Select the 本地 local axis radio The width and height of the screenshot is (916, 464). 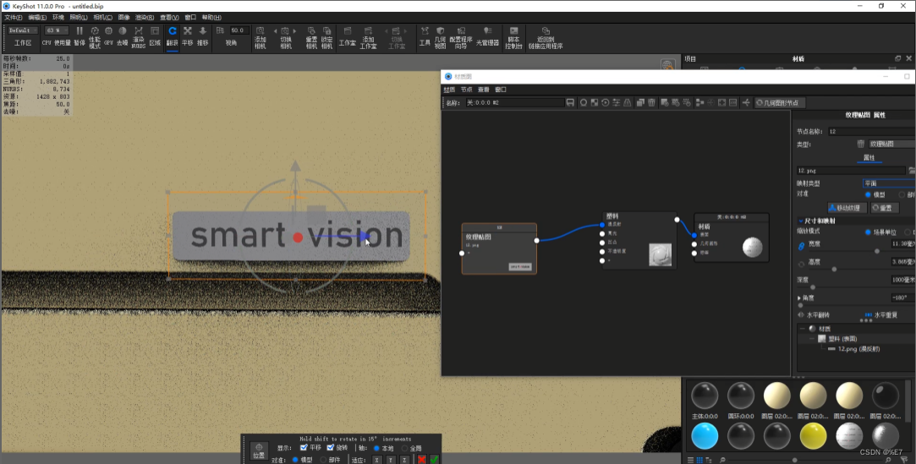[x=376, y=448]
